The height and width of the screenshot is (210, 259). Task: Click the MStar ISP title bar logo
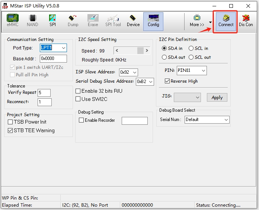click(5, 6)
